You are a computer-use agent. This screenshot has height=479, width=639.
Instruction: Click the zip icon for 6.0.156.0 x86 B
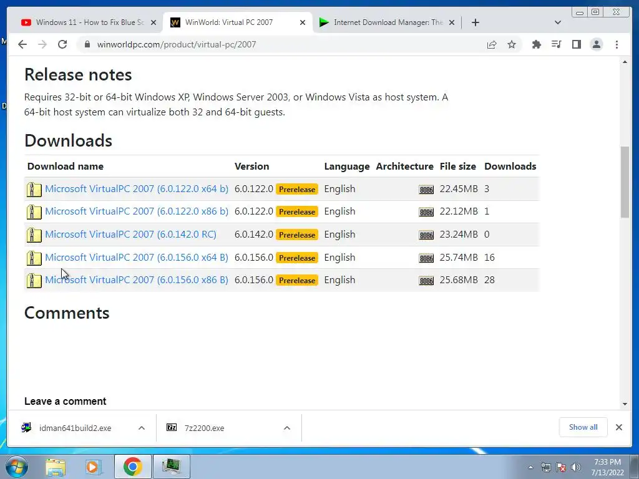pos(34,281)
